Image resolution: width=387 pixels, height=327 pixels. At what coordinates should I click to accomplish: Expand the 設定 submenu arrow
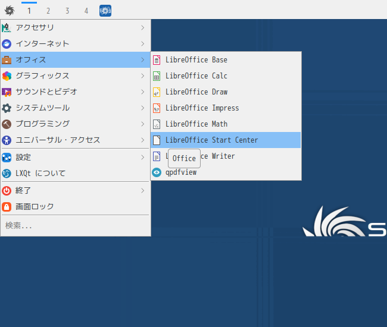click(143, 157)
